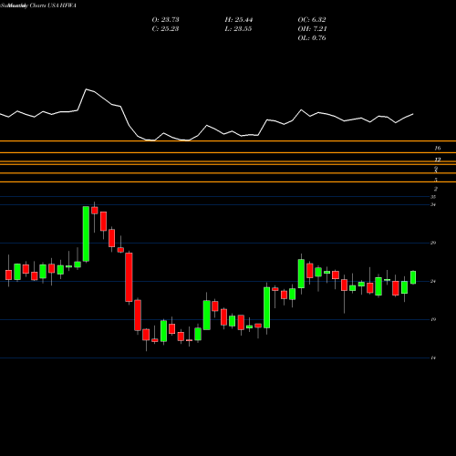
Task: Click the price axis label 35
Action: point(433,197)
